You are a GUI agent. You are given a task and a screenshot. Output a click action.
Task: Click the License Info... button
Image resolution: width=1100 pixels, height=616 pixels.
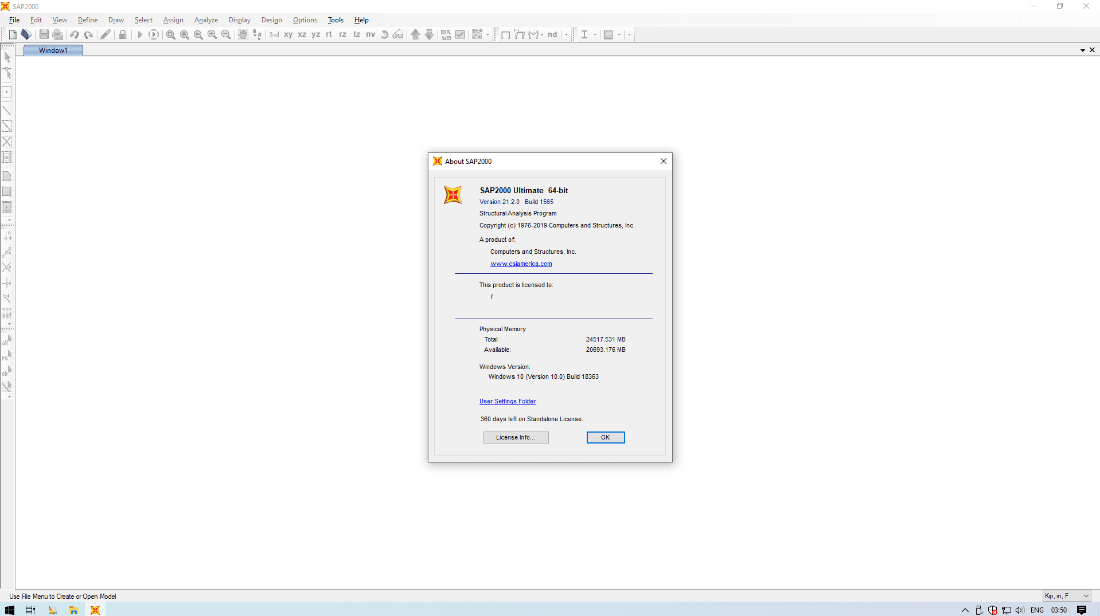click(516, 437)
